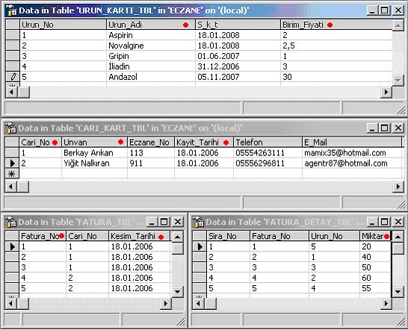Click scroll left arrow in FATURA_DETAY_TBL grid
This screenshot has height=330, width=408.
pos(198,303)
